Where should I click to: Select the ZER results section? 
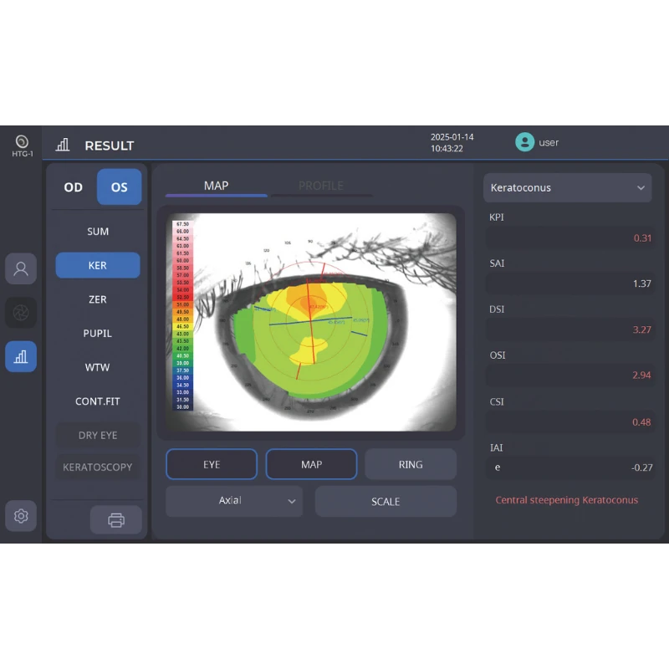(x=97, y=299)
